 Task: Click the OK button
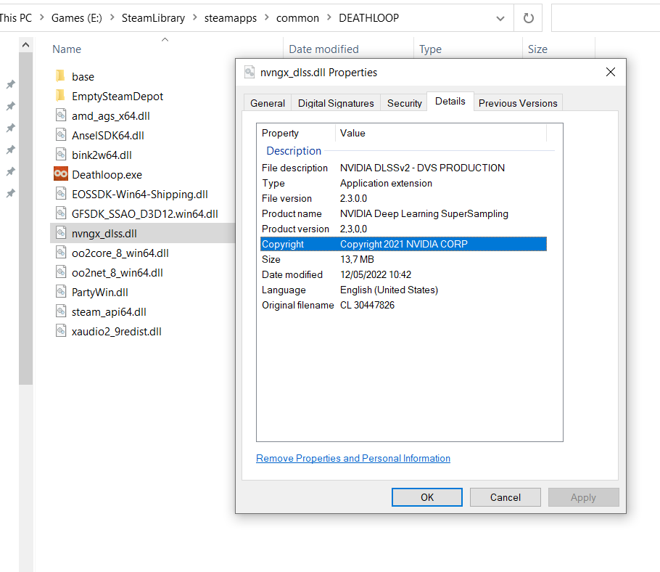coord(426,497)
